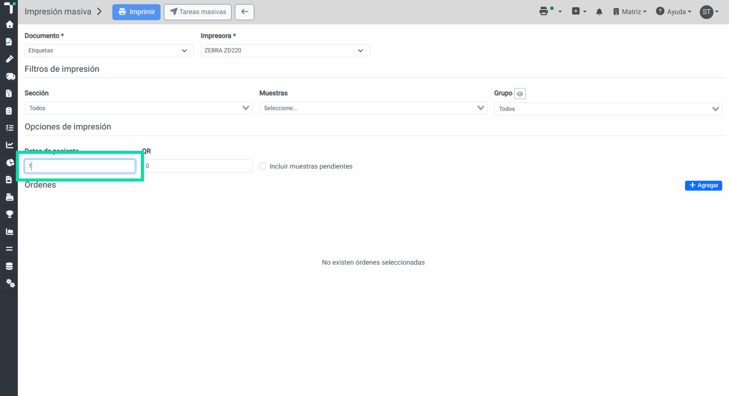Open the pie chart icon in the sidebar
The height and width of the screenshot is (396, 729).
[10, 163]
